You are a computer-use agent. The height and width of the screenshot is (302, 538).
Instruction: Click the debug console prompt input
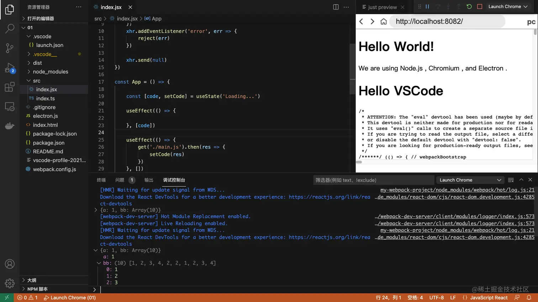pos(317,290)
